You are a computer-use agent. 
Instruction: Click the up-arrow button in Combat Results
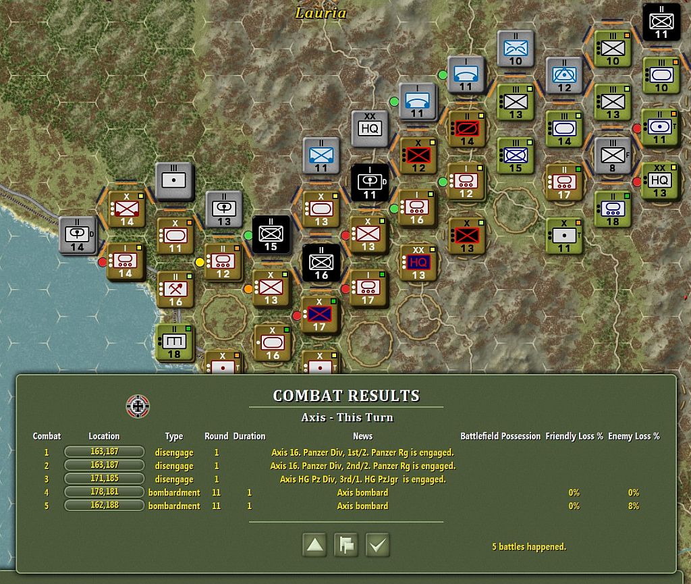tap(314, 546)
